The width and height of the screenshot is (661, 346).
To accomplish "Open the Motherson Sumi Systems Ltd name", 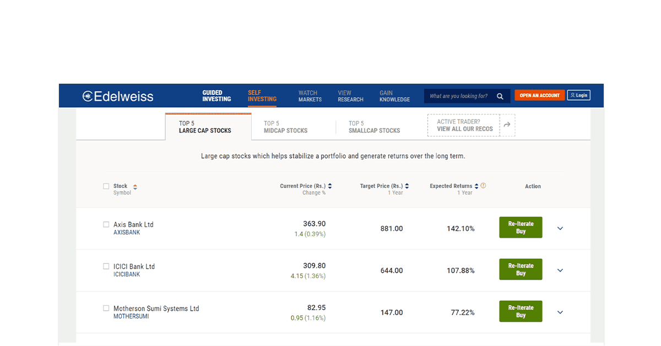I will click(x=156, y=309).
